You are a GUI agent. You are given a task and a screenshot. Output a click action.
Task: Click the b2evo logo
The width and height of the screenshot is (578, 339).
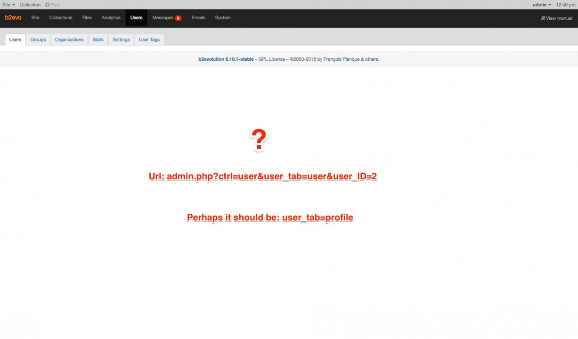tap(13, 18)
